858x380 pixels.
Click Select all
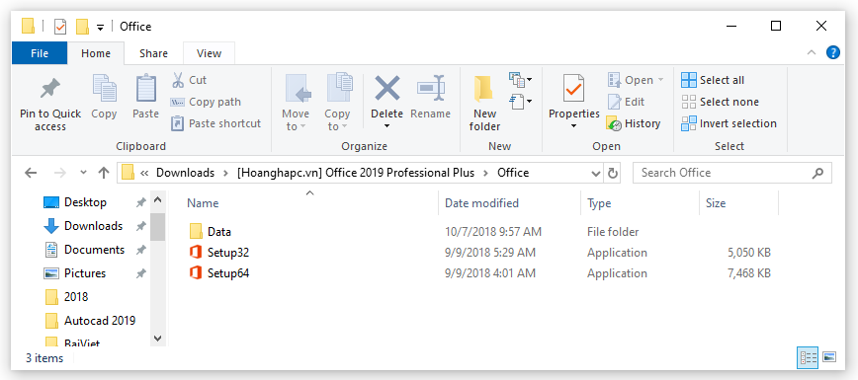(x=713, y=80)
